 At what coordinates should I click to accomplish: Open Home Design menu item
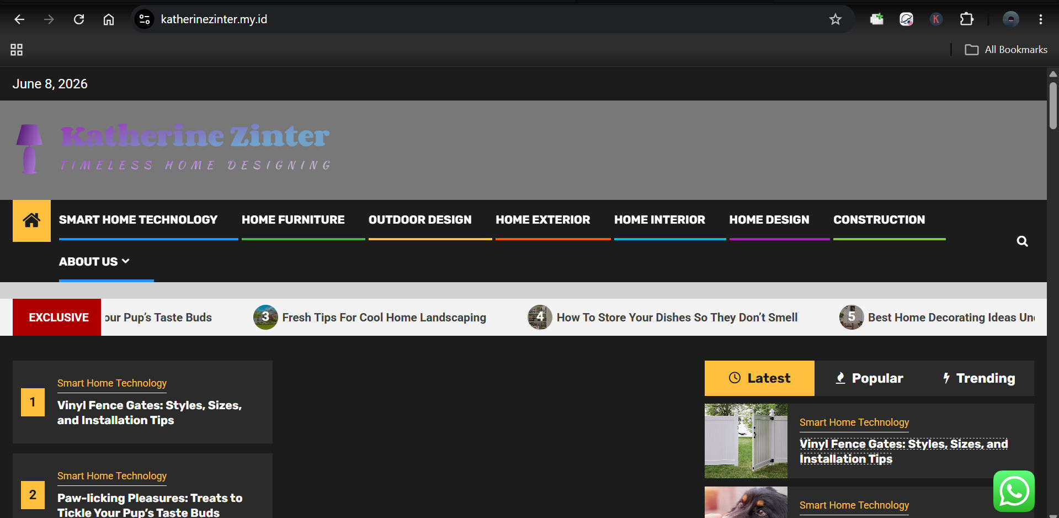(769, 220)
